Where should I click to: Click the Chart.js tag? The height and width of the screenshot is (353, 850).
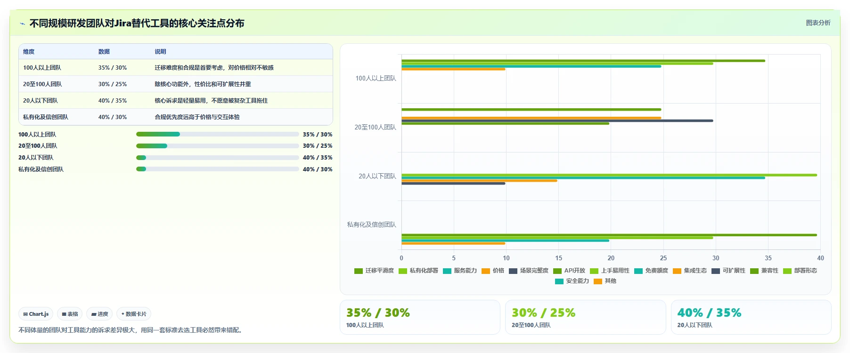pos(36,314)
